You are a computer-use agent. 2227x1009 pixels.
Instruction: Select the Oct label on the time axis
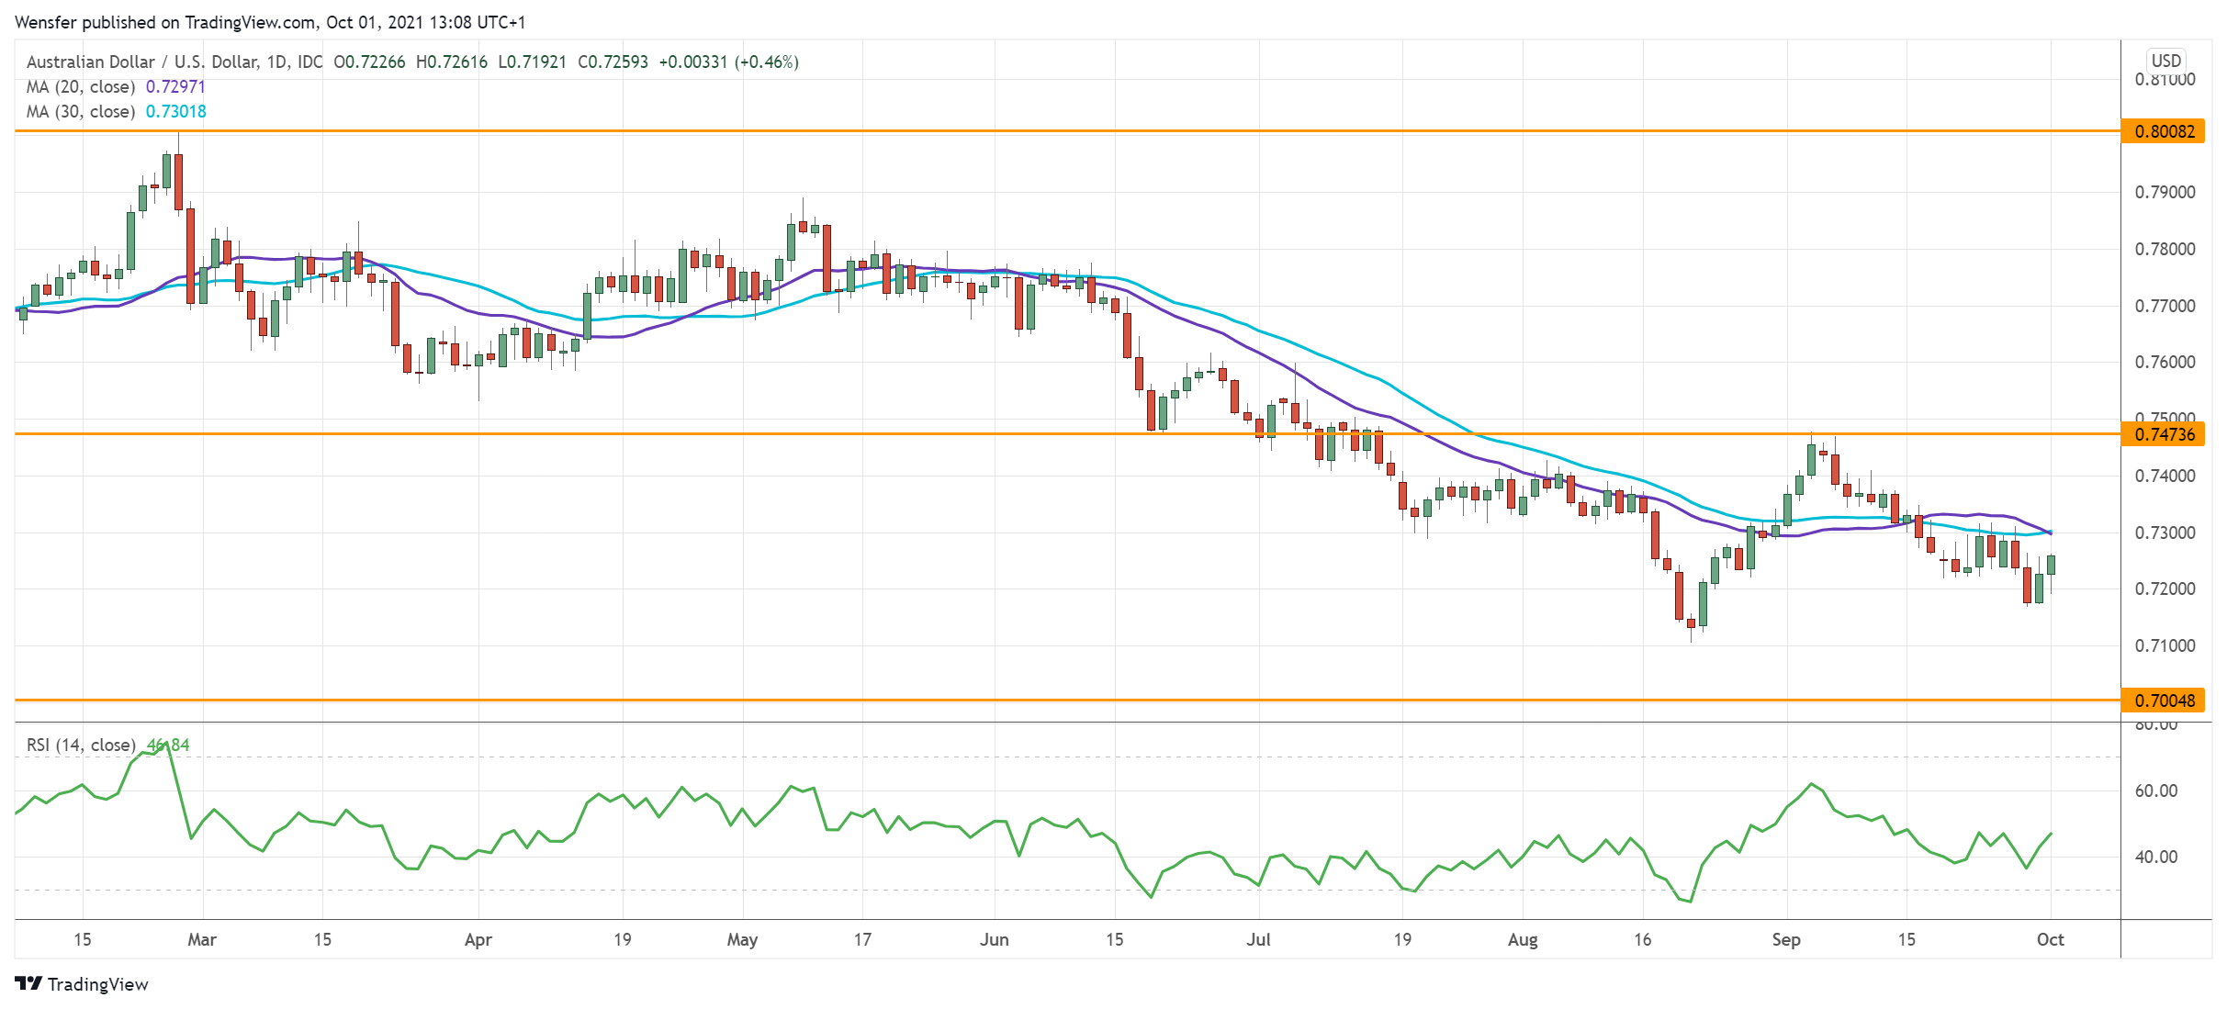click(x=2049, y=939)
